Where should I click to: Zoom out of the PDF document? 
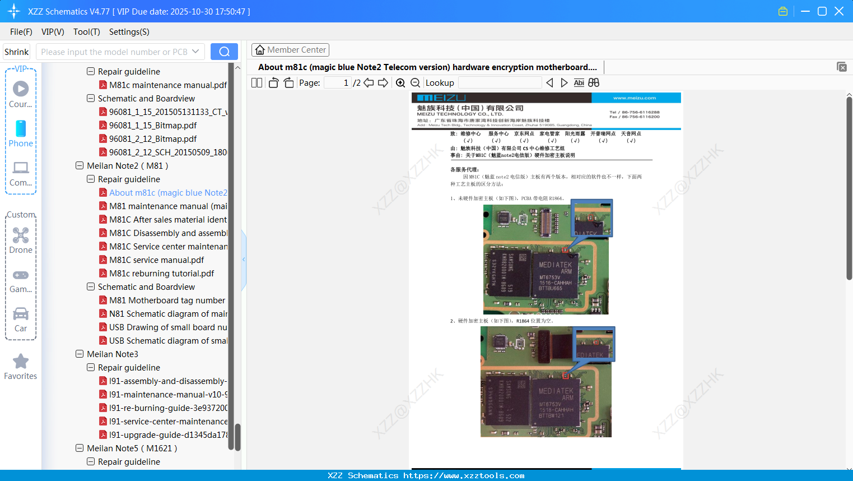pyautogui.click(x=415, y=82)
